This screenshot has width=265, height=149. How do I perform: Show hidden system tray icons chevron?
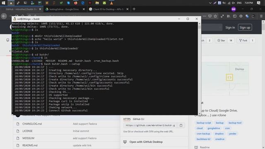coord(210,3)
